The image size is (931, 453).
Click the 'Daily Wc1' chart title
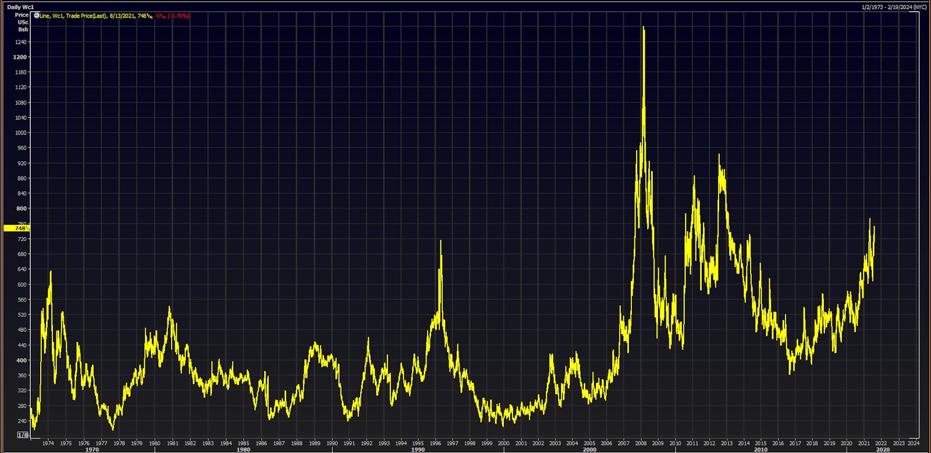pos(20,7)
